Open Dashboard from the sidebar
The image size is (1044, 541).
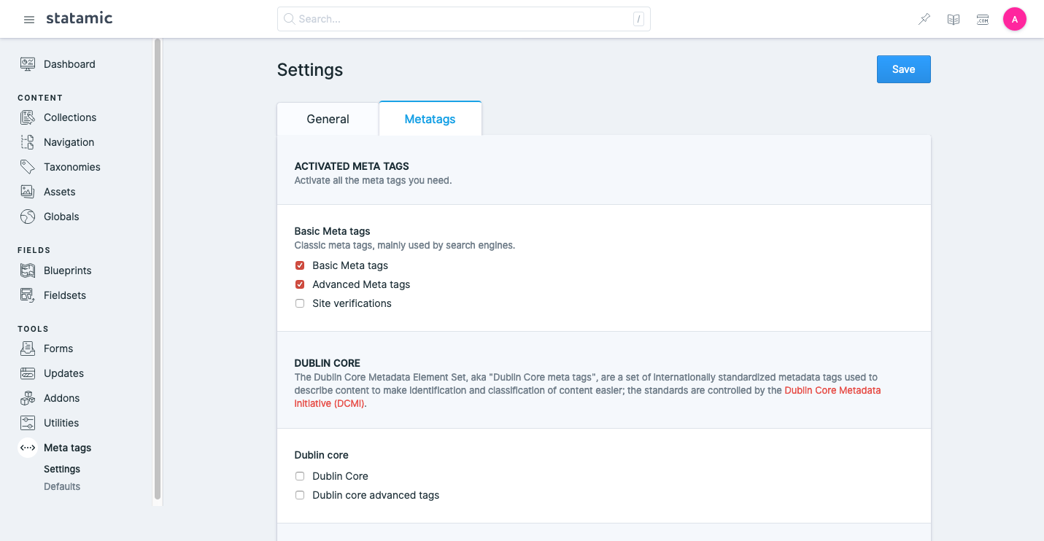(x=69, y=64)
